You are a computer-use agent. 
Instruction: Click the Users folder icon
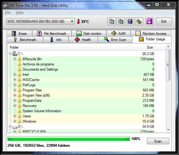pos(19,116)
